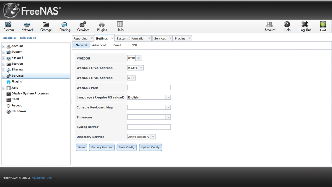The image size is (332, 187).
Task: Click the Alert status icon
Action: coord(323,26)
